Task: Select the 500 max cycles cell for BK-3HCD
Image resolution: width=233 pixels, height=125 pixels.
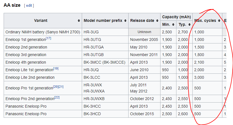Action: (x=207, y=114)
